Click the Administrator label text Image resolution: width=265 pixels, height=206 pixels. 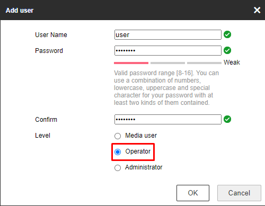coord(144,167)
